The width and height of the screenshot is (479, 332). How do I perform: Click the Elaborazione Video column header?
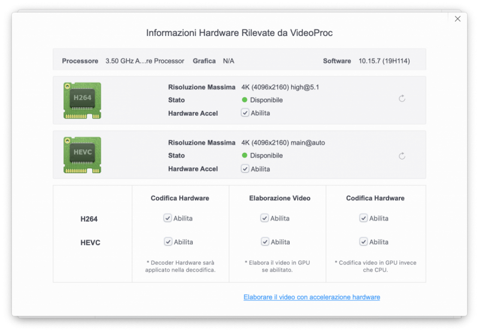(x=280, y=198)
